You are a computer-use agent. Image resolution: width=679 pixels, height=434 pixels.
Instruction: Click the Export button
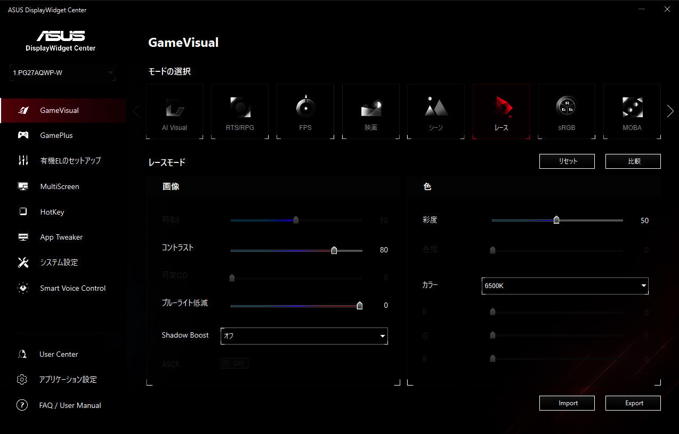click(x=633, y=403)
